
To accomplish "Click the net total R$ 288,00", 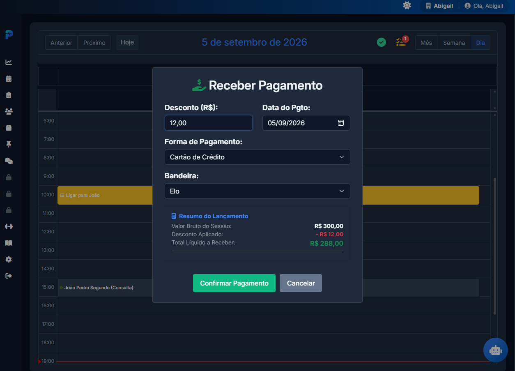I will point(327,243).
